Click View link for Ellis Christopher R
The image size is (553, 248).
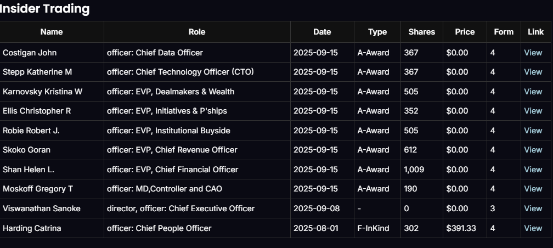533,111
